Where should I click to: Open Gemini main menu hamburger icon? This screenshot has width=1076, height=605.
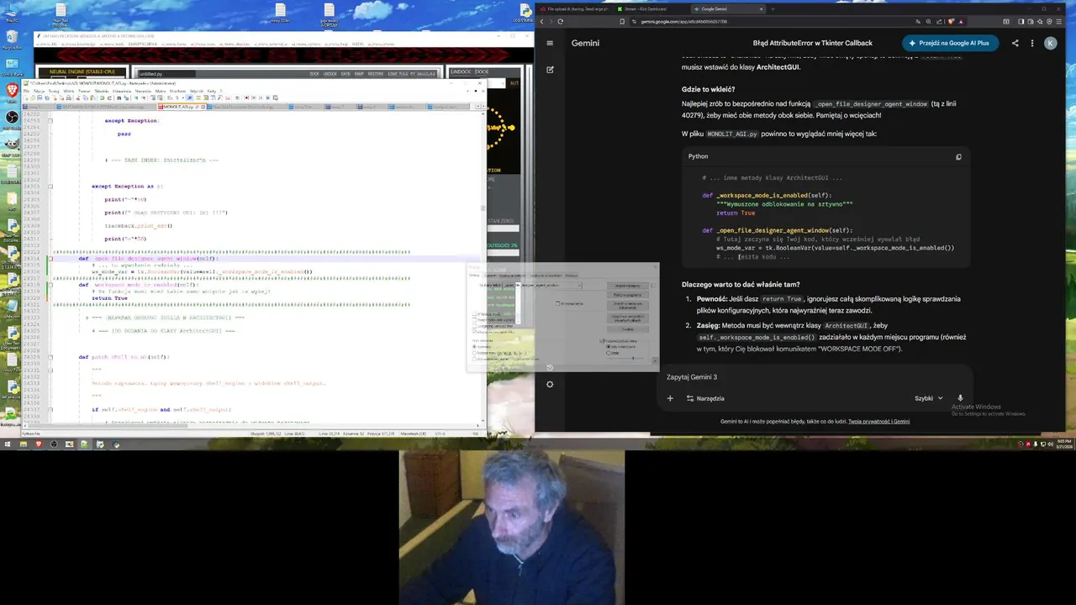pos(550,43)
